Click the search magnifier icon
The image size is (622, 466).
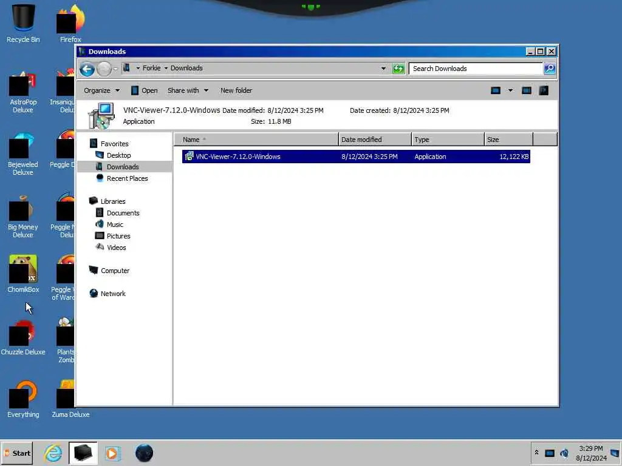tap(550, 69)
